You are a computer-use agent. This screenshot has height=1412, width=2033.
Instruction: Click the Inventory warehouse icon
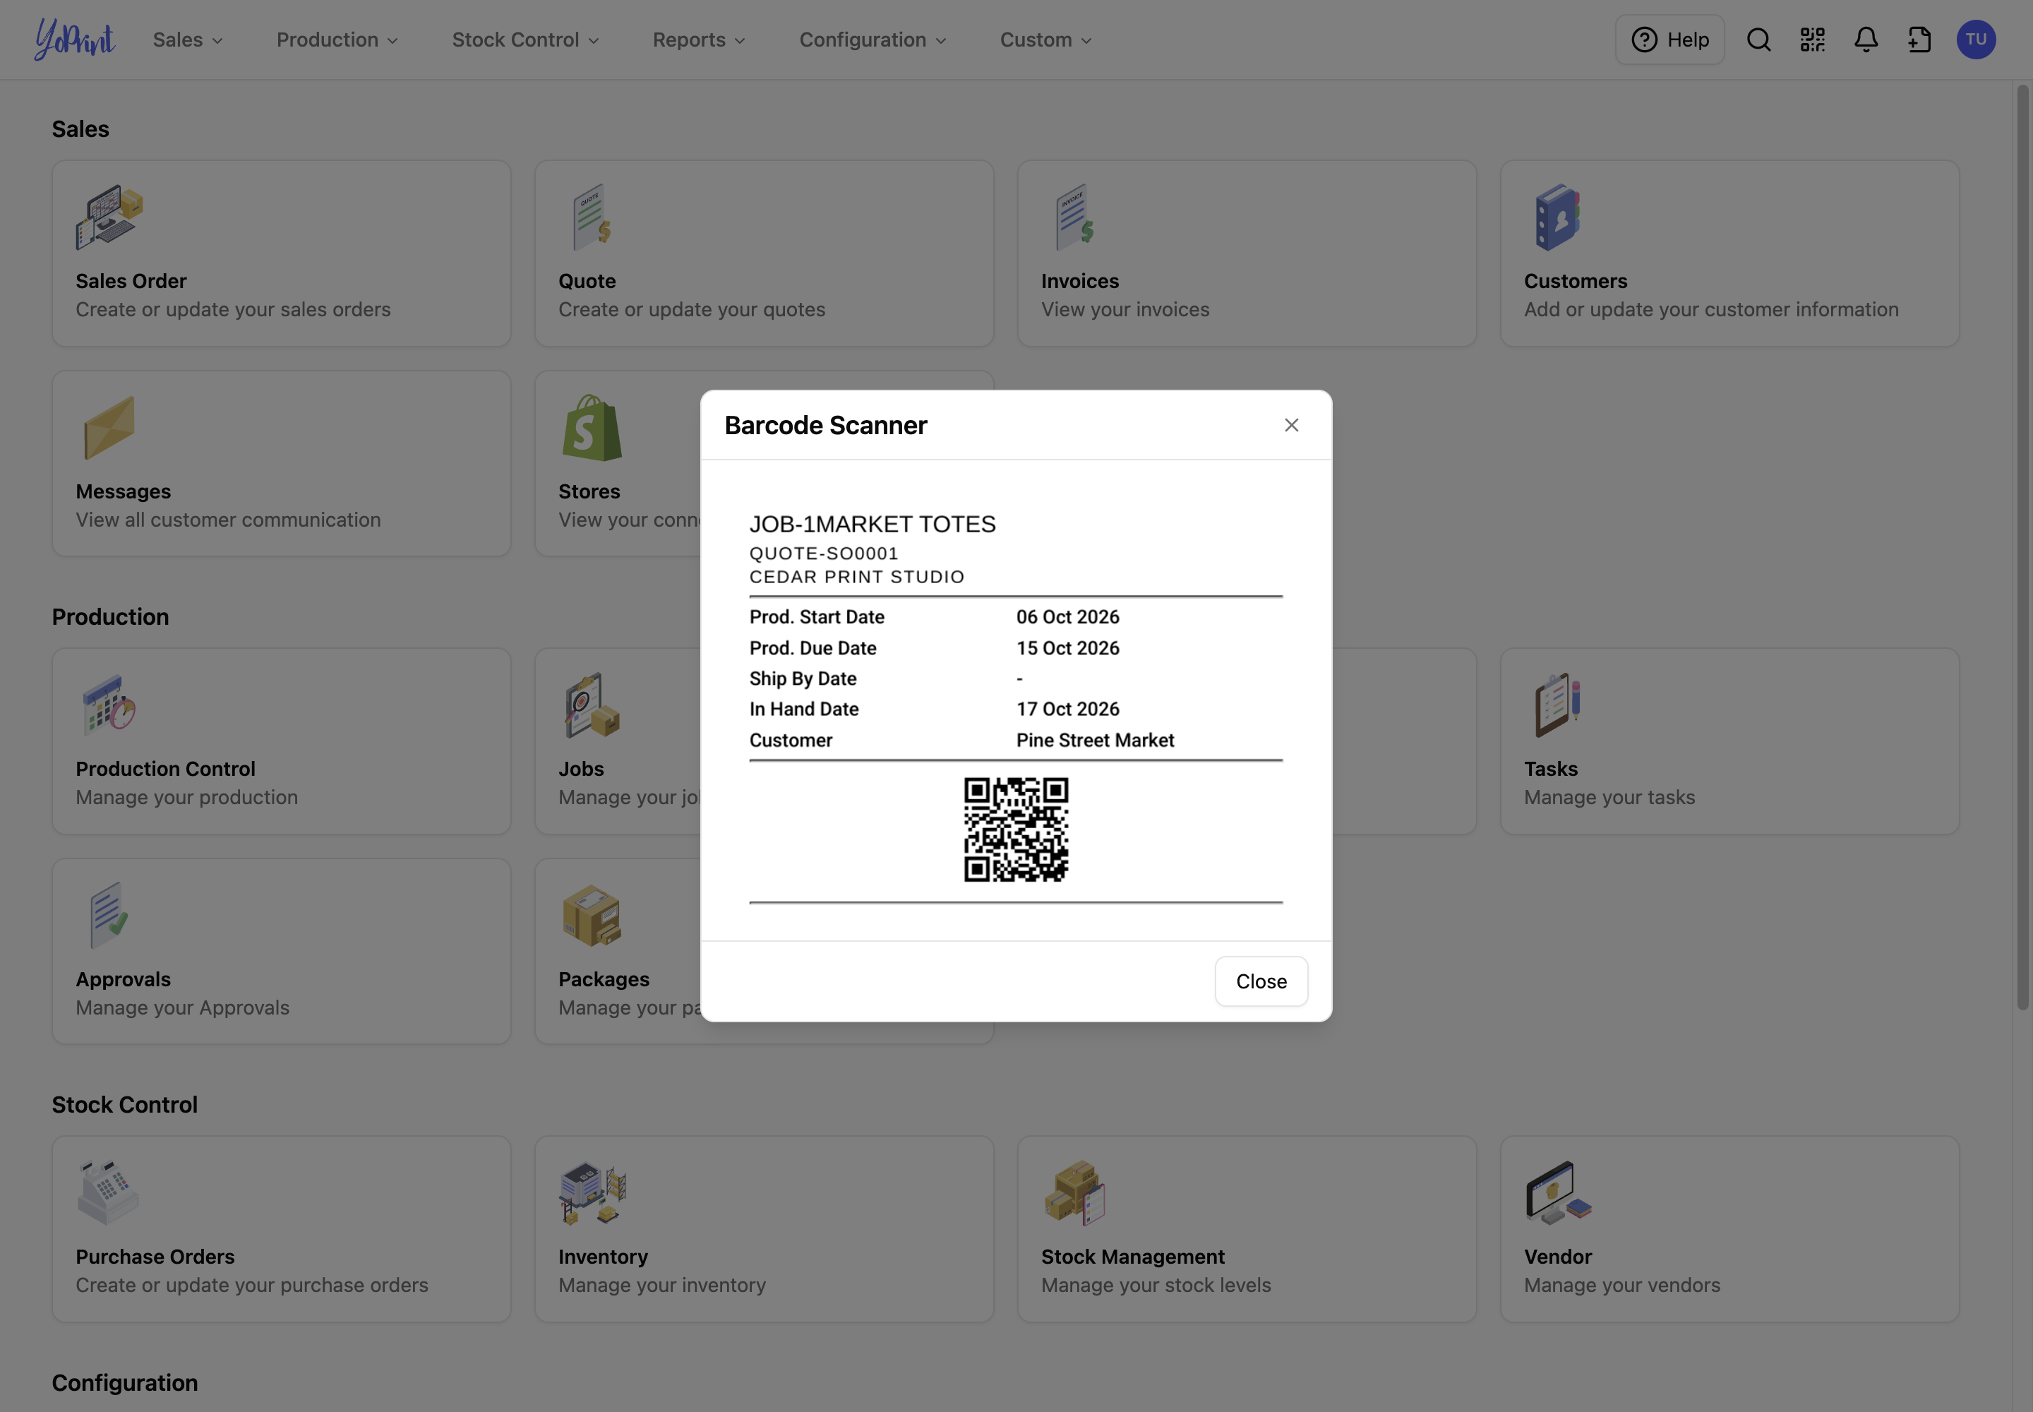click(592, 1192)
